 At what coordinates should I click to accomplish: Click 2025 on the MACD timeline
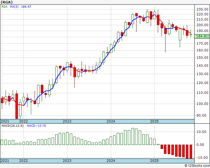154,161
